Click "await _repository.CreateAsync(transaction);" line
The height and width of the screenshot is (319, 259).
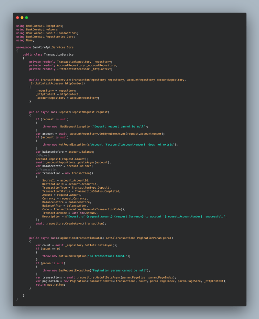tap(71, 224)
